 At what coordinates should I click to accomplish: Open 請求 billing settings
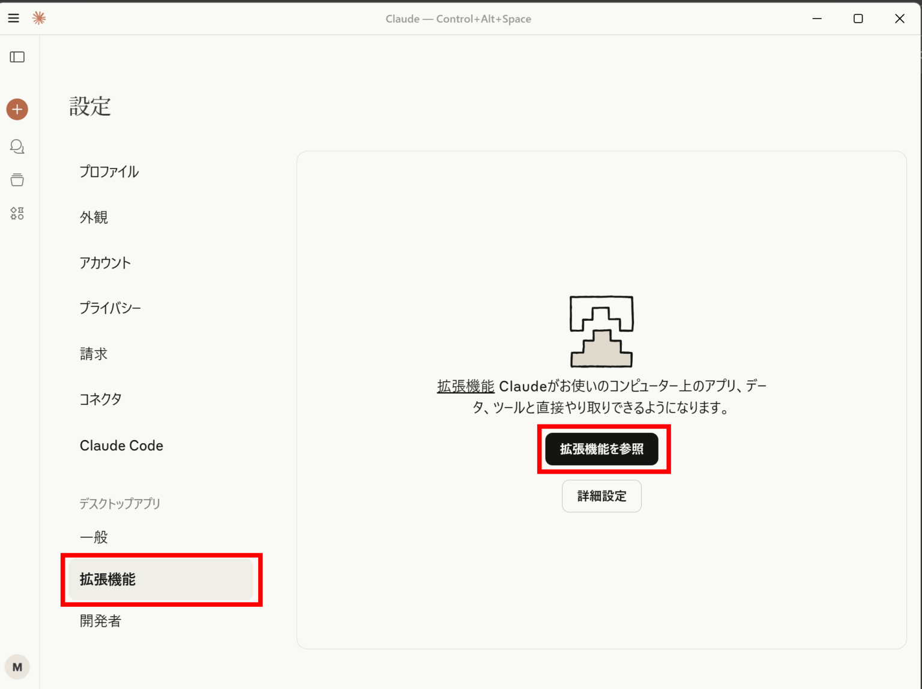coord(94,354)
